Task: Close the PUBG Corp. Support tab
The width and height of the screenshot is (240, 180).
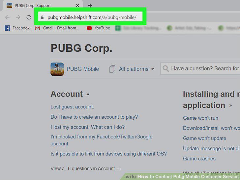Action: pyautogui.click(x=77, y=6)
